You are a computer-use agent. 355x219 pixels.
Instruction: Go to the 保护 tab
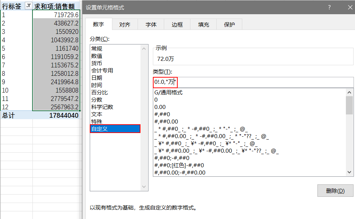click(x=229, y=25)
